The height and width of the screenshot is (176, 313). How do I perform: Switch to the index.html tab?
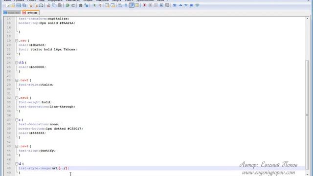(12, 13)
